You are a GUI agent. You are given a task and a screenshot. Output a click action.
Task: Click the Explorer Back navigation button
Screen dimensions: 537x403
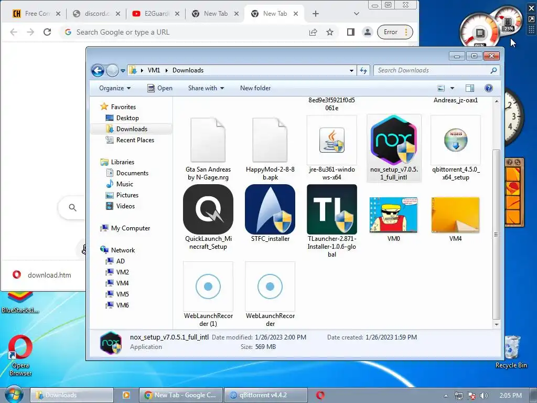pyautogui.click(x=98, y=71)
